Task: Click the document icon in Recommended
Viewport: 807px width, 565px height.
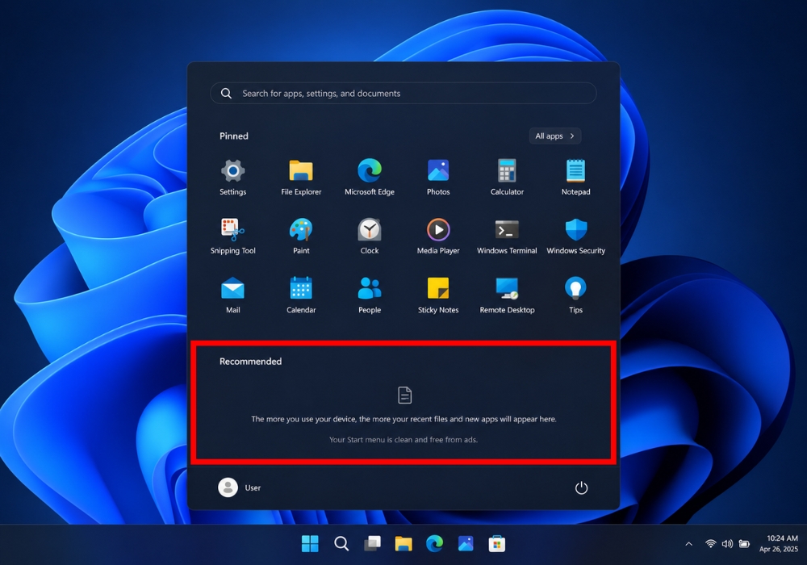Action: (404, 395)
